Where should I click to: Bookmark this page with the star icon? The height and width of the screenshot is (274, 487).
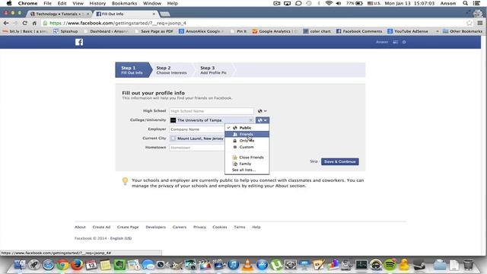coord(469,23)
